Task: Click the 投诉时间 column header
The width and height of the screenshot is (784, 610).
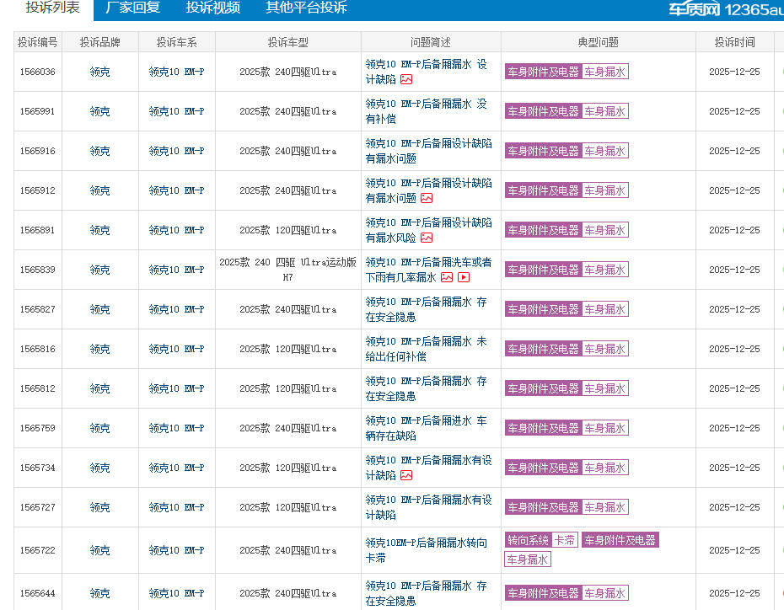Action: (734, 42)
